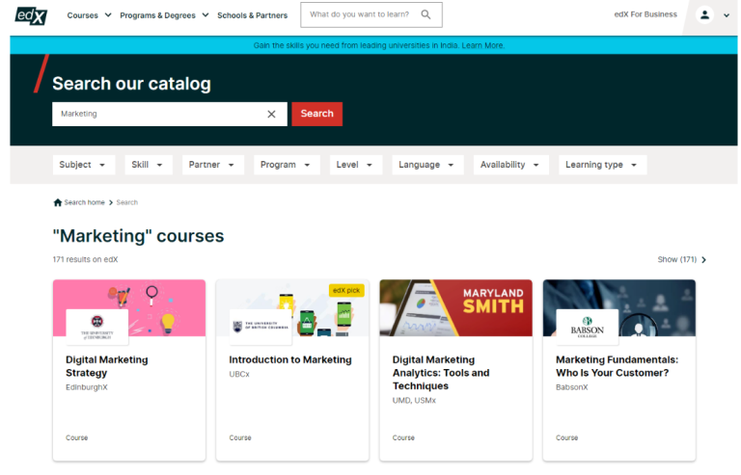Open the Skill filter dropdown

(x=149, y=165)
